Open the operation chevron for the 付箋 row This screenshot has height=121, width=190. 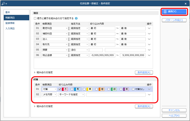149,89
